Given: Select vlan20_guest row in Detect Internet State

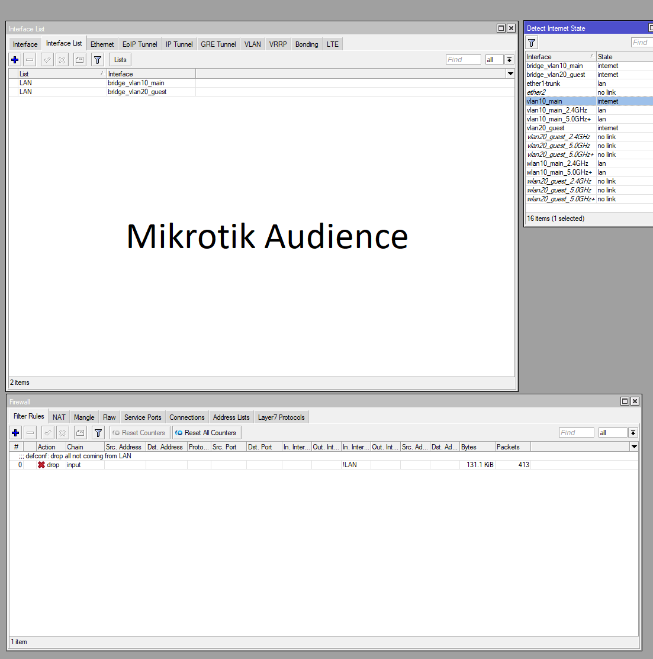Looking at the screenshot, I should pos(589,128).
